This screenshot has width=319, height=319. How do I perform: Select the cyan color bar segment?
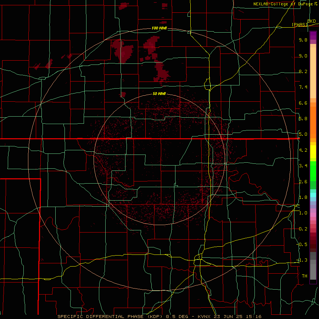(x=313, y=195)
